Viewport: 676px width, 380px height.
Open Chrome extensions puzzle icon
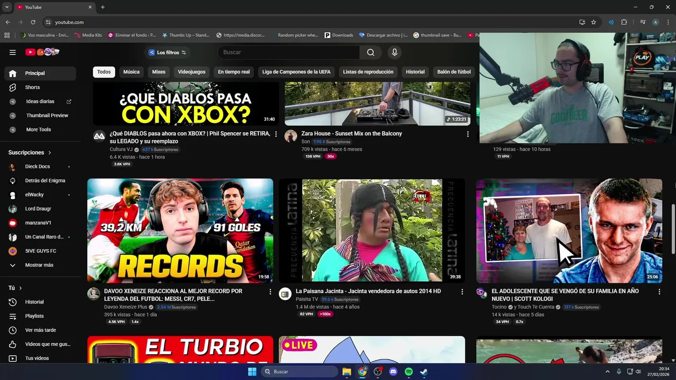point(624,22)
